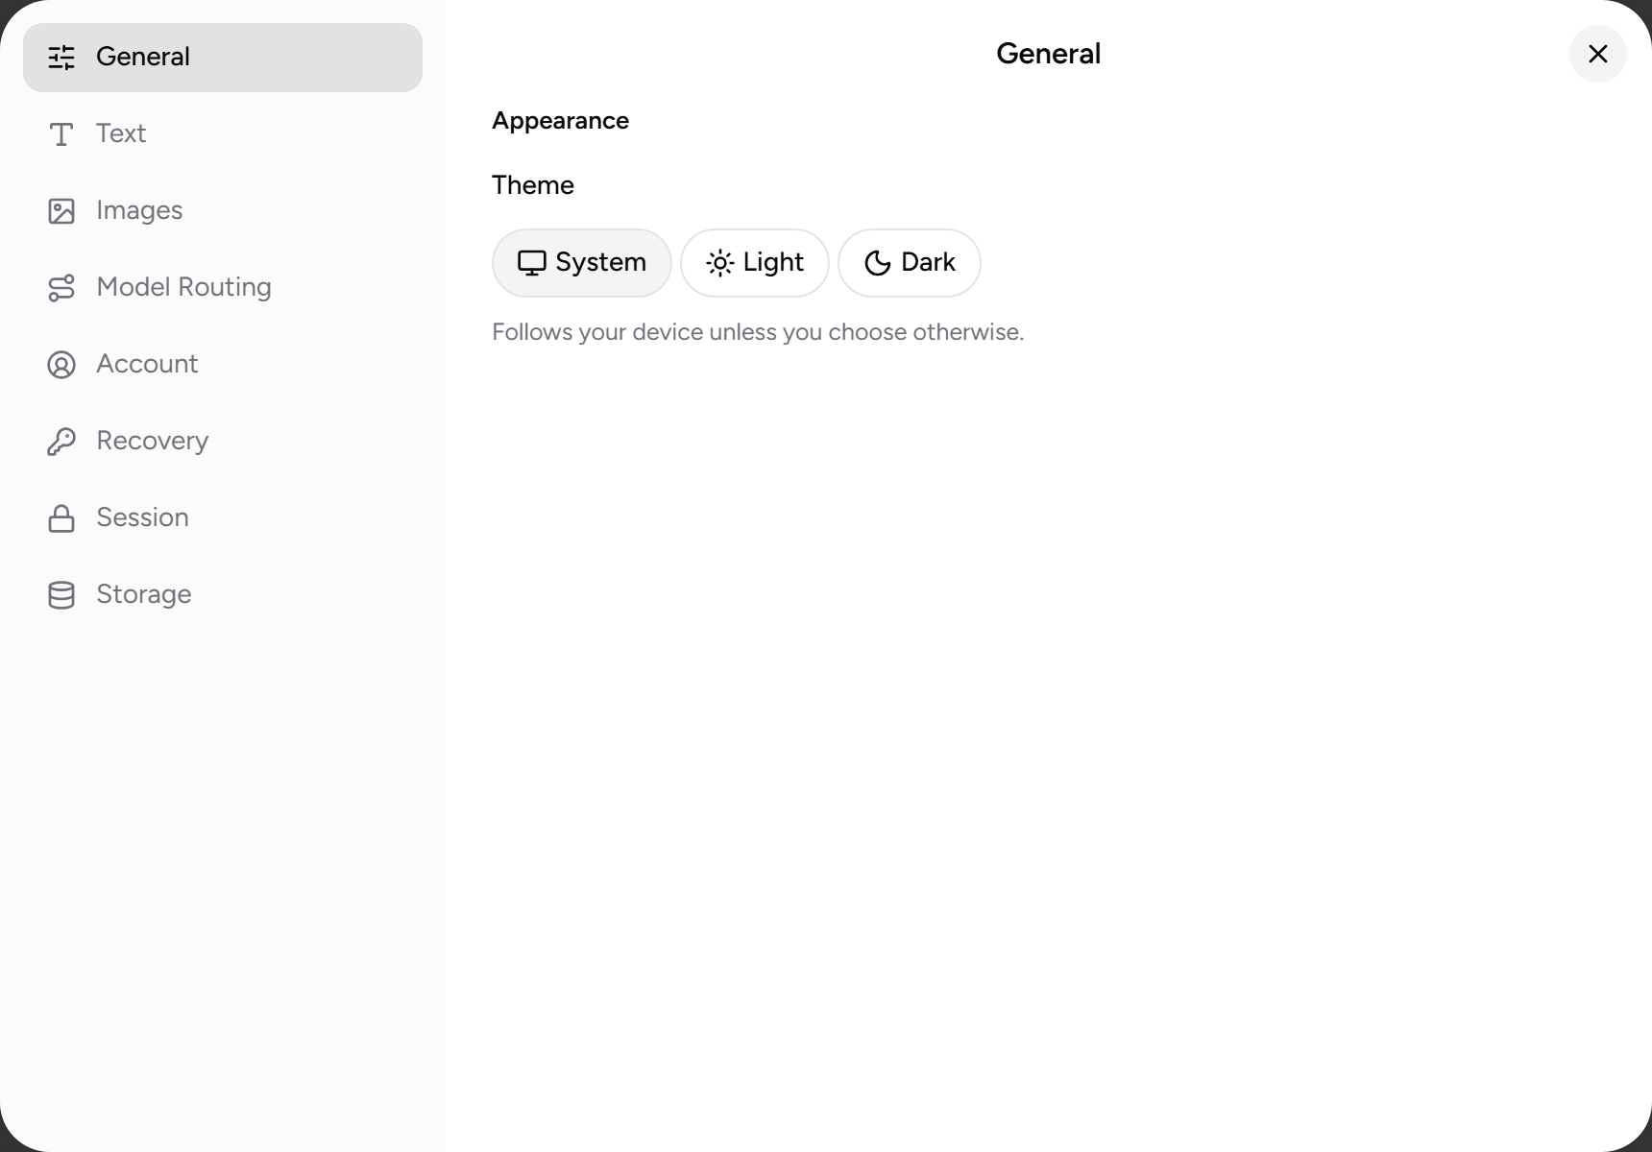Screen dimensions: 1652x1152
Task: Click the Storage database icon
Action: pos(61,595)
